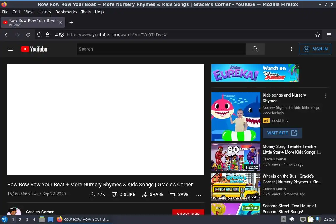
Task: Close the Row Row Row Your Boat tab
Action: click(x=60, y=22)
